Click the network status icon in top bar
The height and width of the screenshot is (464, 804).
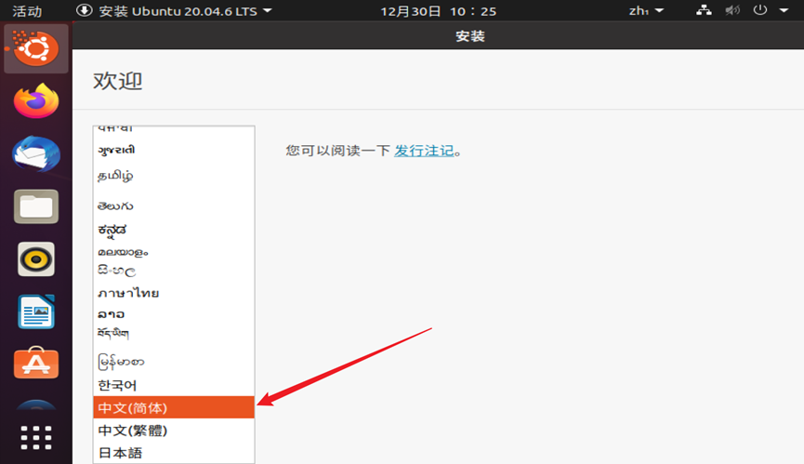click(x=704, y=10)
